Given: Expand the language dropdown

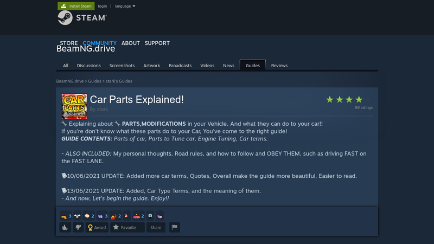Looking at the screenshot, I should [x=125, y=6].
